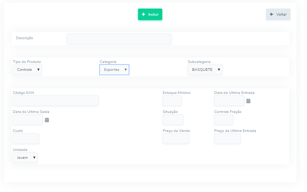
Task: Focus the Data da Ultima Saida date field
Action: coord(28,120)
